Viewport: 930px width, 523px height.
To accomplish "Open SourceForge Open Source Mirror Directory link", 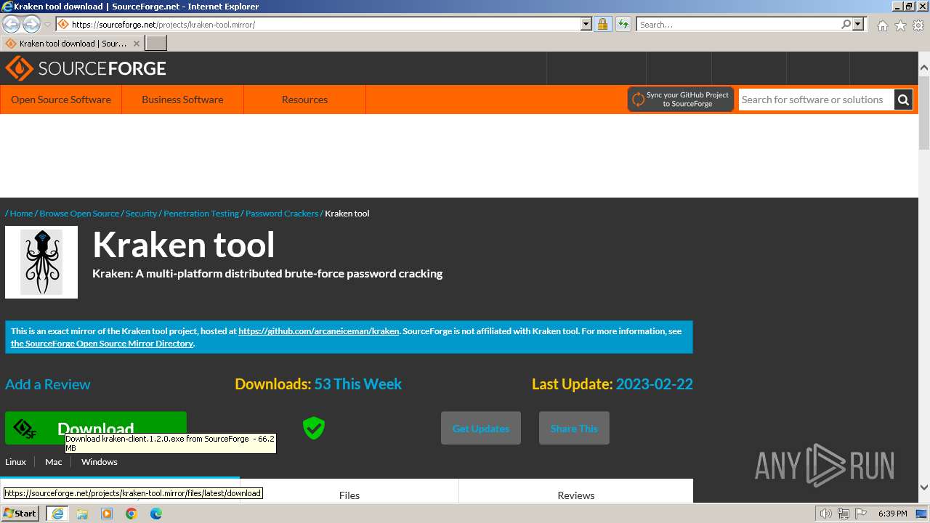I will point(102,344).
